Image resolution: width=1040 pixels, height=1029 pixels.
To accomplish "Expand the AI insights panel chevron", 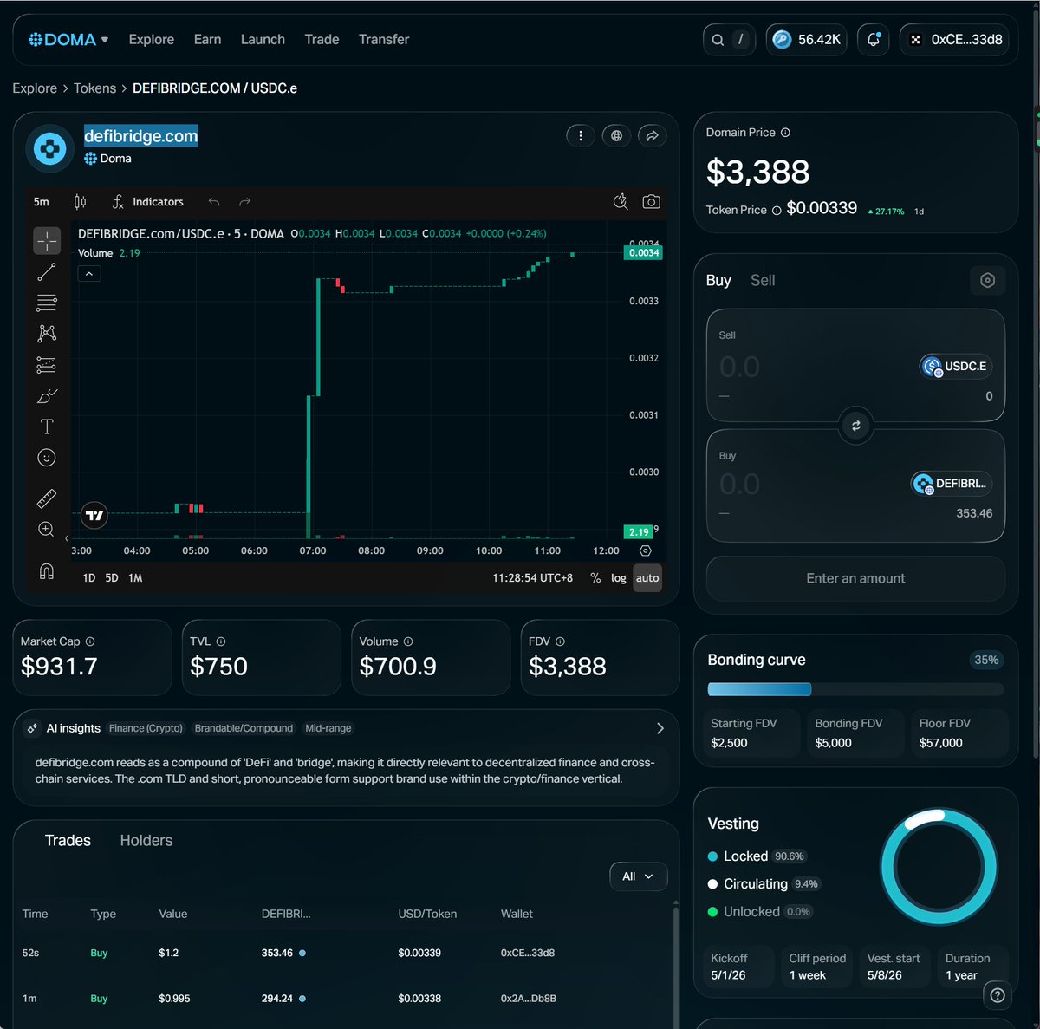I will [660, 728].
